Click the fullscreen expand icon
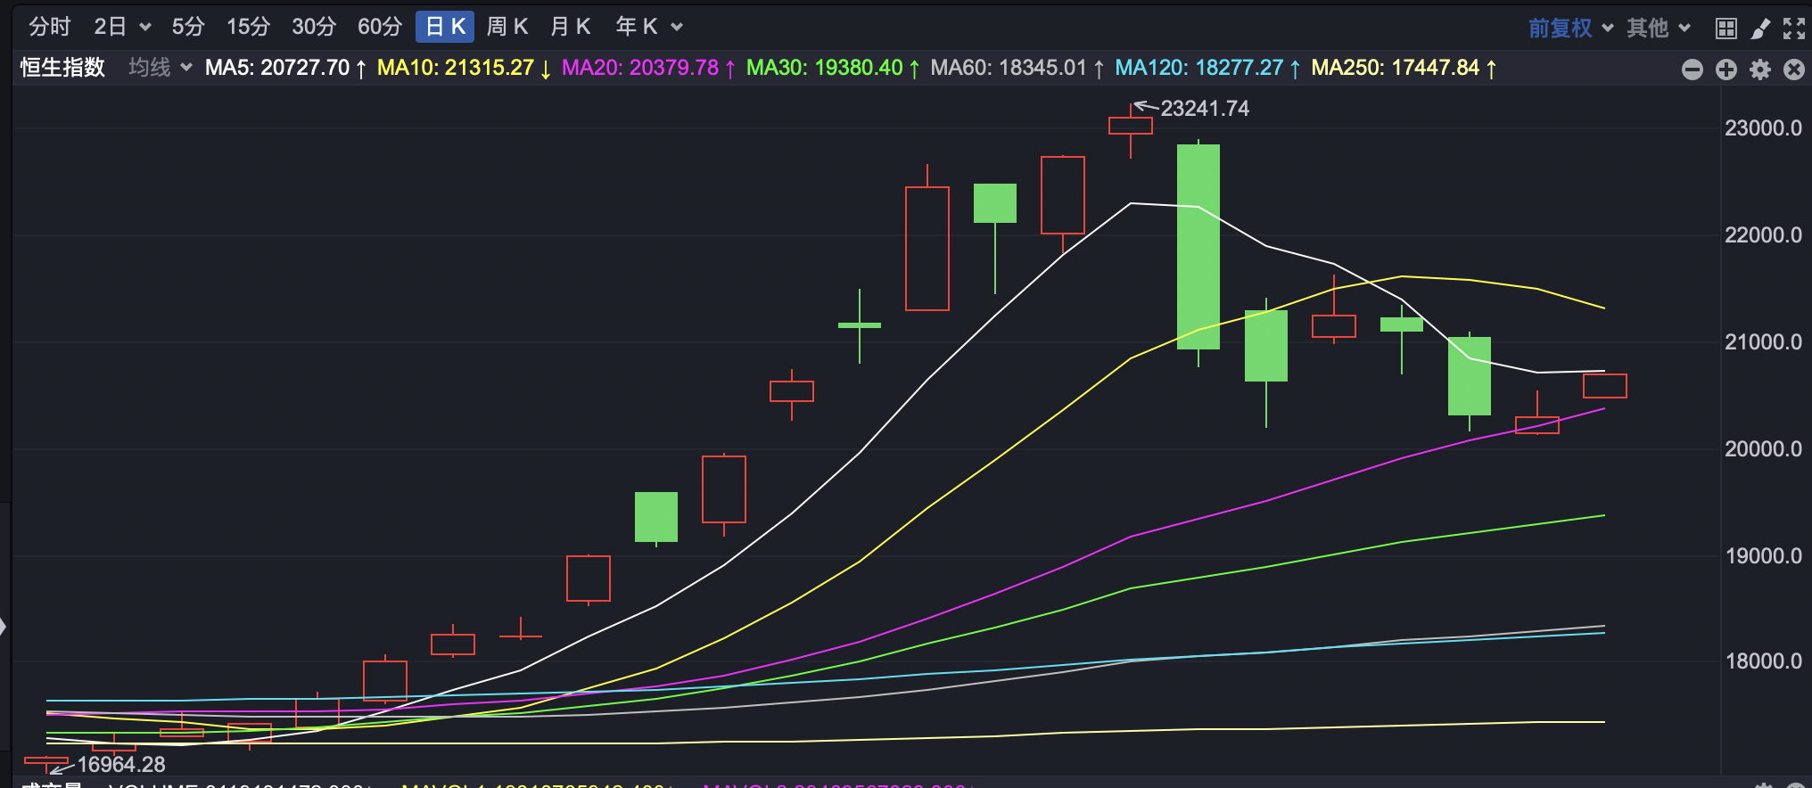This screenshot has width=1812, height=788. click(1794, 29)
